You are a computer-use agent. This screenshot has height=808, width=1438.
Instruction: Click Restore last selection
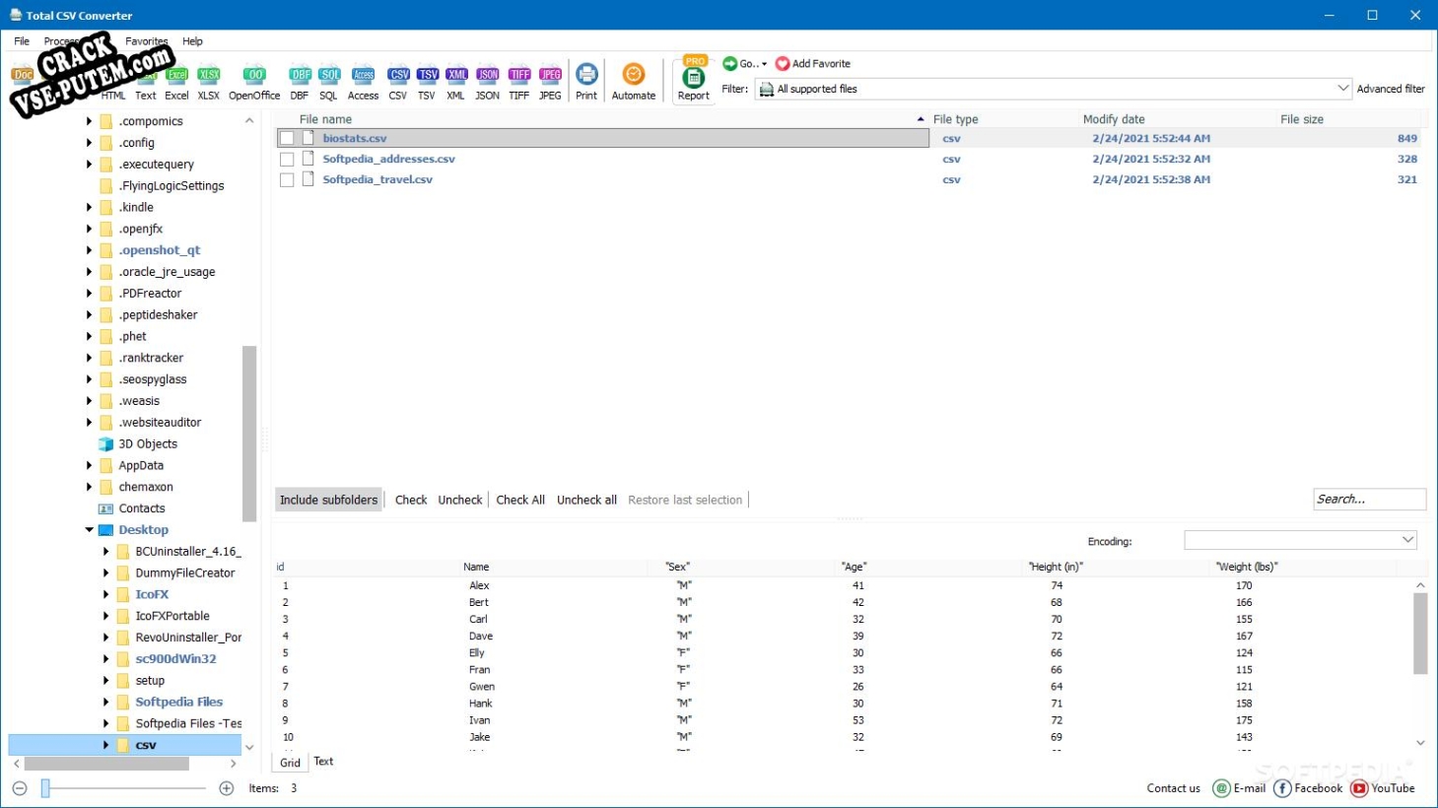(x=685, y=500)
